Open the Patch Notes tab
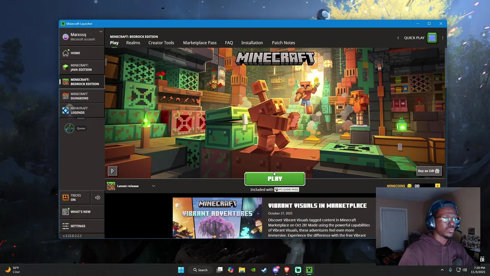Screen dimensions: 490x276 click(283, 43)
